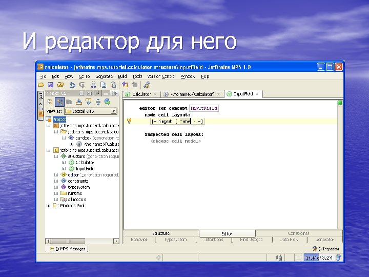Open the Typesystem aspect tab
The width and height of the screenshot is (369, 277).
[176, 240]
